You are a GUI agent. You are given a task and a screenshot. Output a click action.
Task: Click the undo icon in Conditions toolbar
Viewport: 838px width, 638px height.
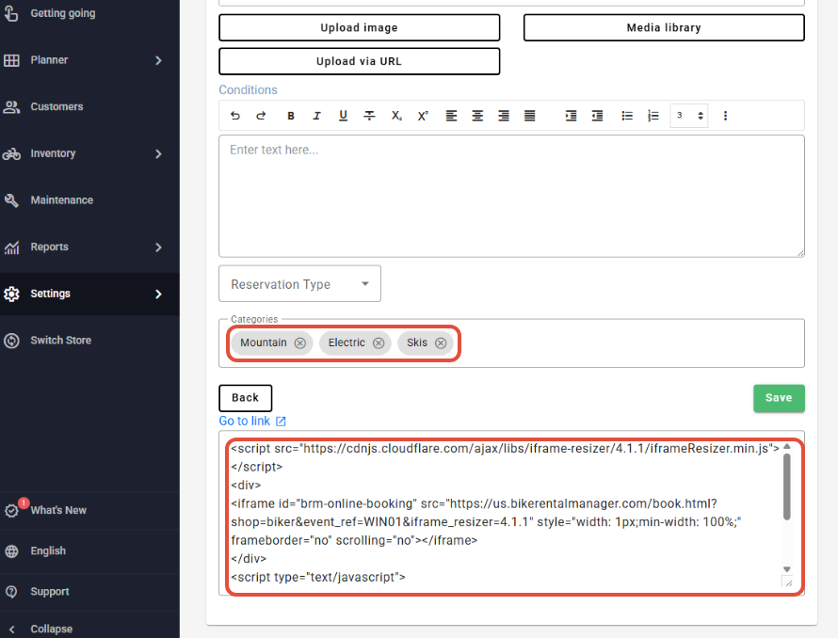235,116
